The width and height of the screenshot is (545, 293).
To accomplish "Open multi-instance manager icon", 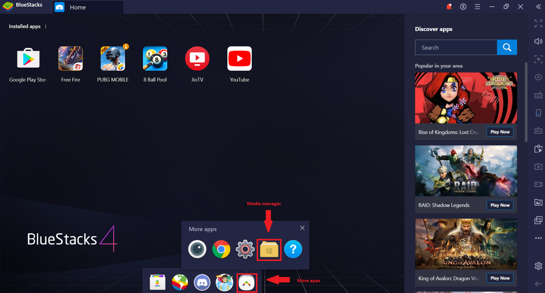I will 538,220.
